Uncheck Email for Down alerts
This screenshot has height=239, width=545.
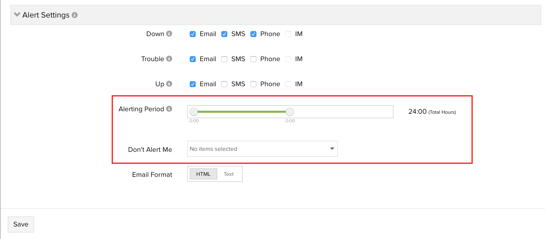[193, 34]
